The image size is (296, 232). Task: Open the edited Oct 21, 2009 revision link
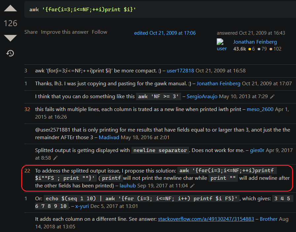[165, 33]
